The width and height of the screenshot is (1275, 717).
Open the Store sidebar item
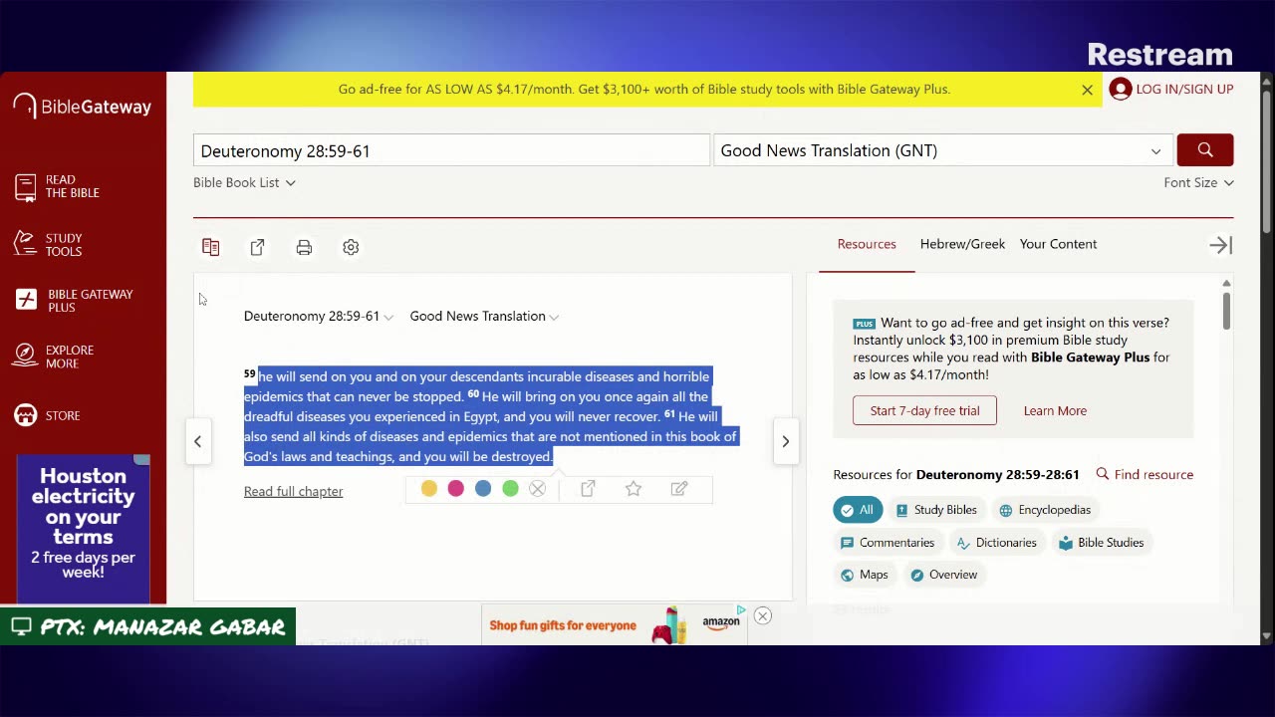(x=48, y=415)
